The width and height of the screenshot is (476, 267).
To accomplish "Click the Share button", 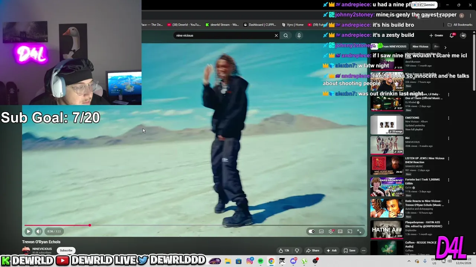I will [313, 251].
